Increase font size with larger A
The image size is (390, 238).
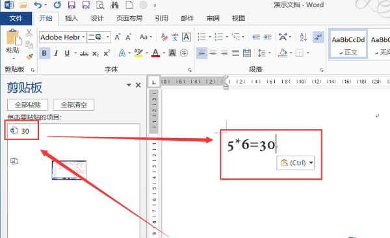click(x=118, y=37)
